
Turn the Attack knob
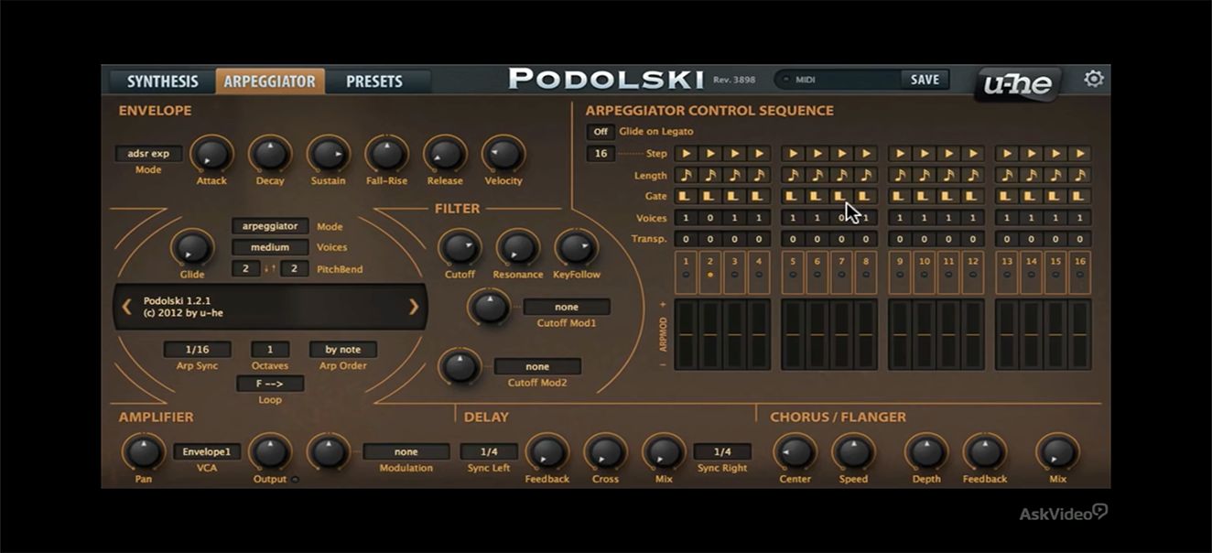coord(211,154)
